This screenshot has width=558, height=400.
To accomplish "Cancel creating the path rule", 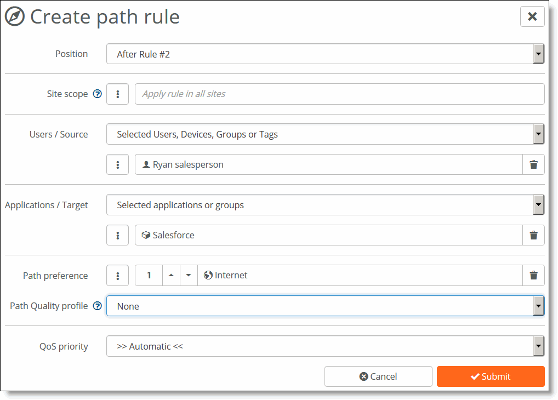I will point(378,376).
